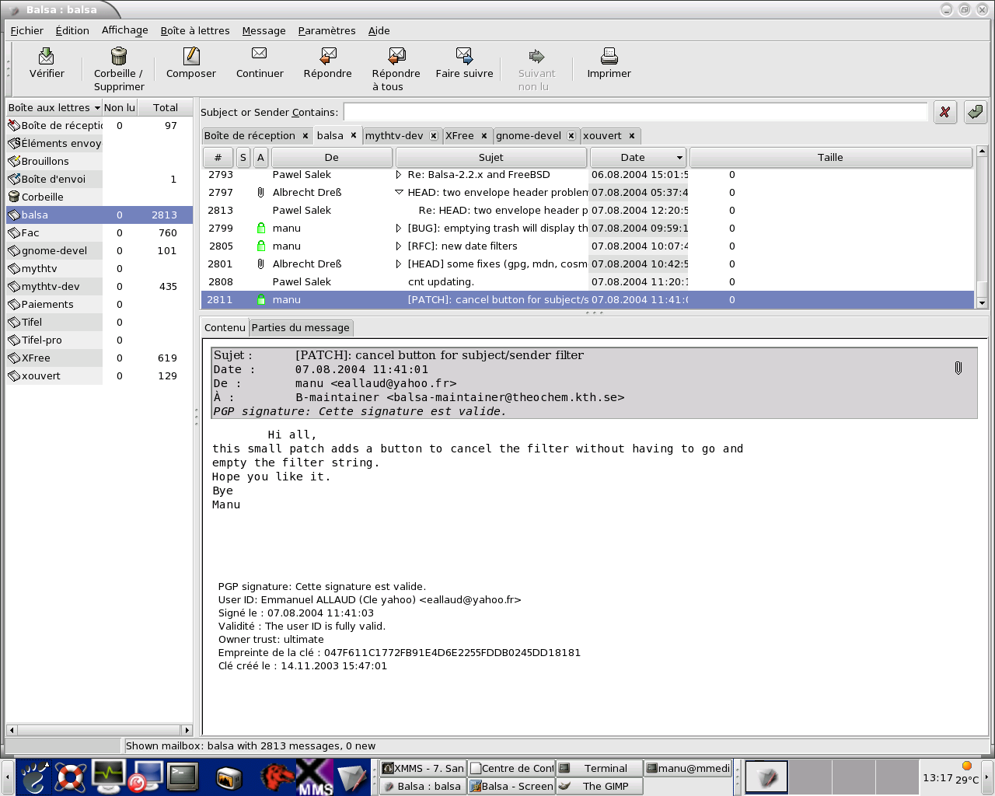Select the gnome-devel mailbox in the sidebar

54,251
